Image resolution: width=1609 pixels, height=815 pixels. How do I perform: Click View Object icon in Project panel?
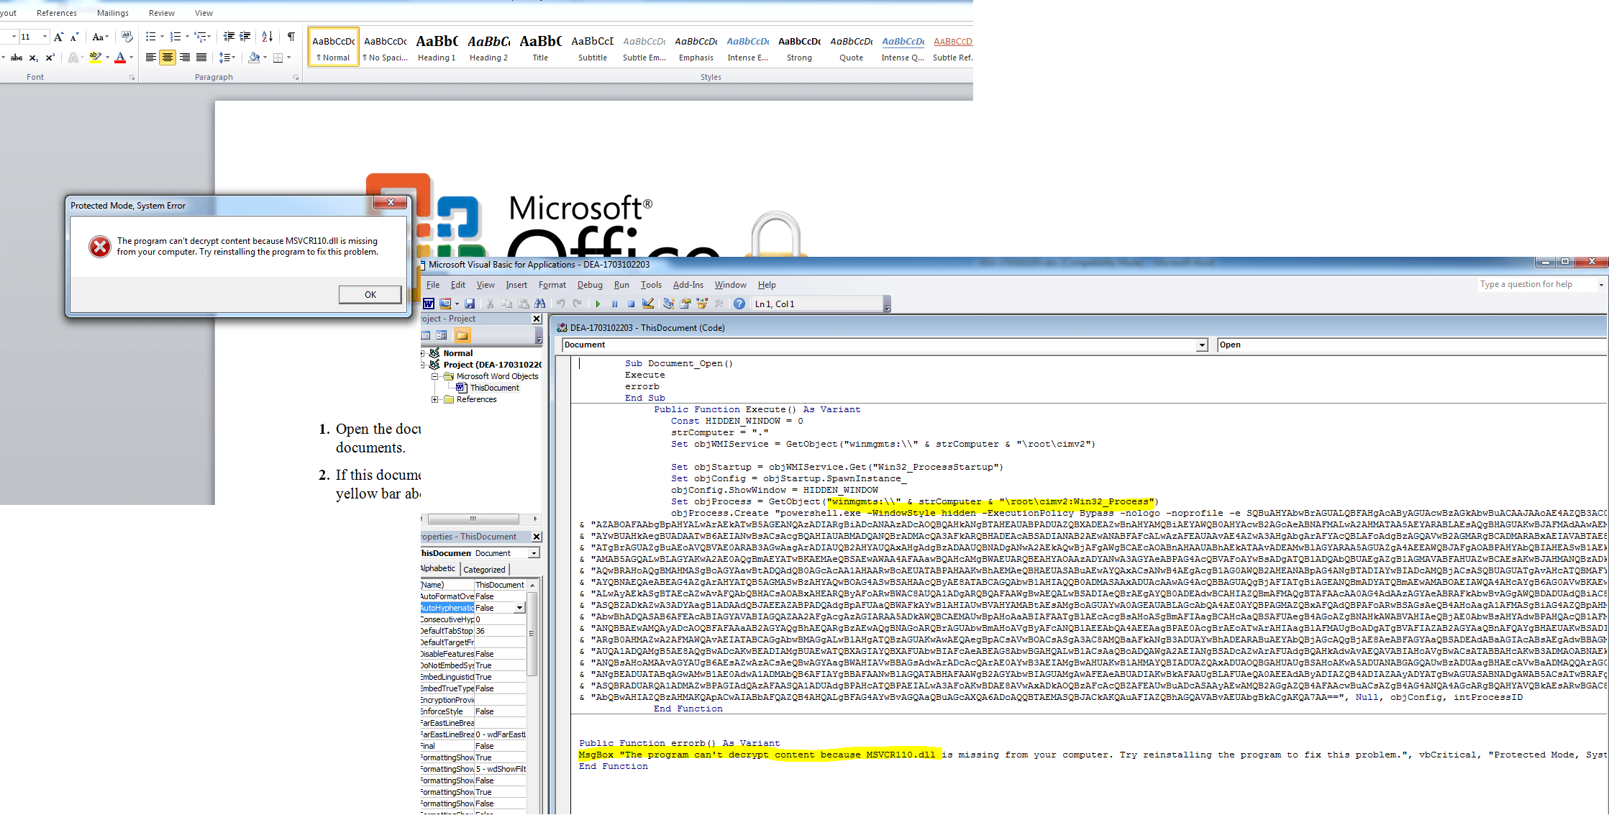[x=442, y=335]
